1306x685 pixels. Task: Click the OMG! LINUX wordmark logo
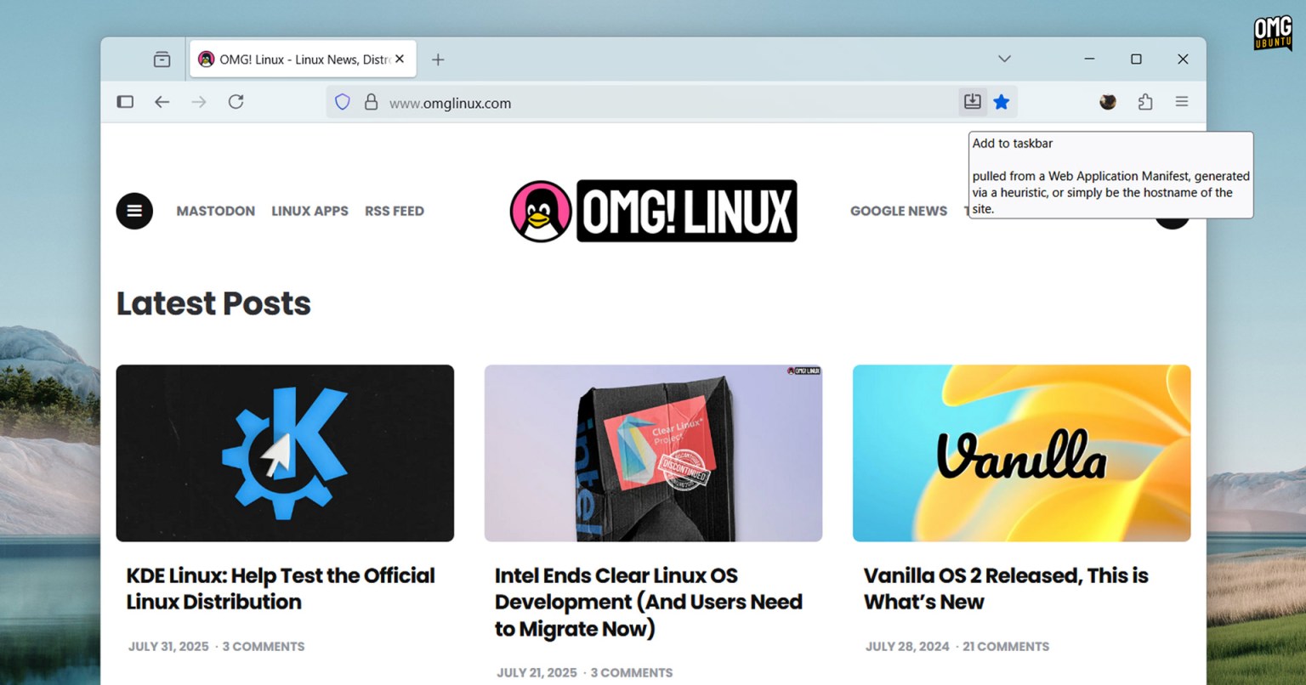tap(687, 211)
